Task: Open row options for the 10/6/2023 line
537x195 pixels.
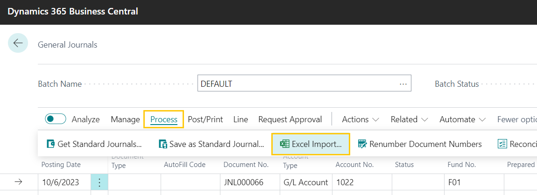Action: click(99, 182)
